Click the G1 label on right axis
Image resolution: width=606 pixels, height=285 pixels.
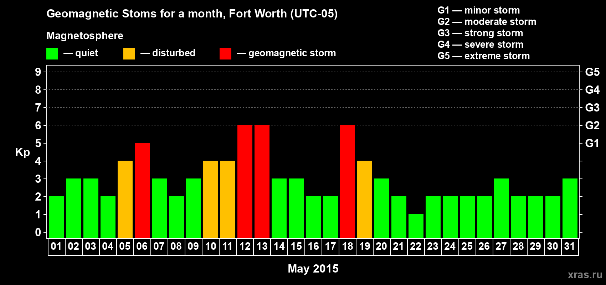pos(592,143)
